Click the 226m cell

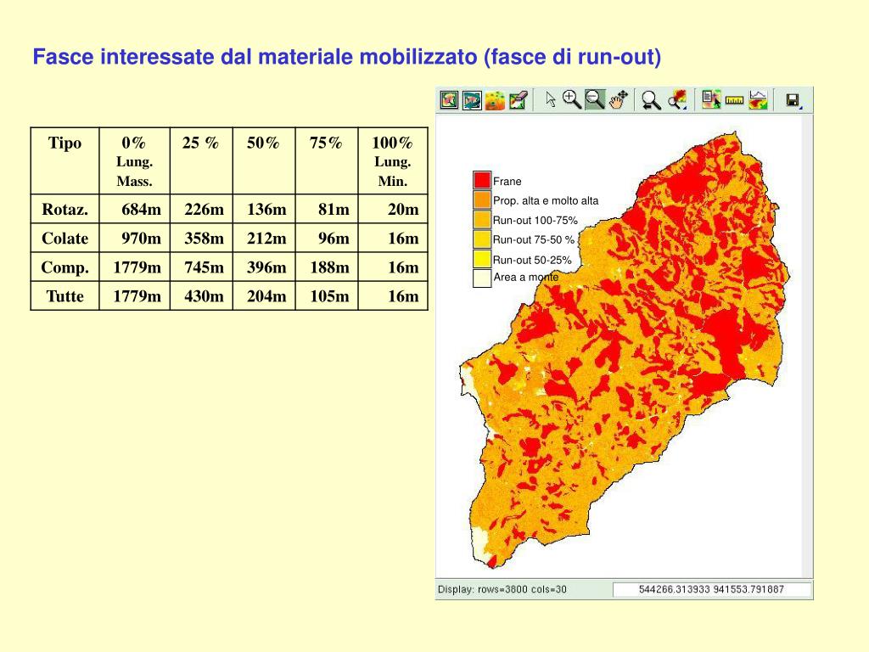(201, 209)
